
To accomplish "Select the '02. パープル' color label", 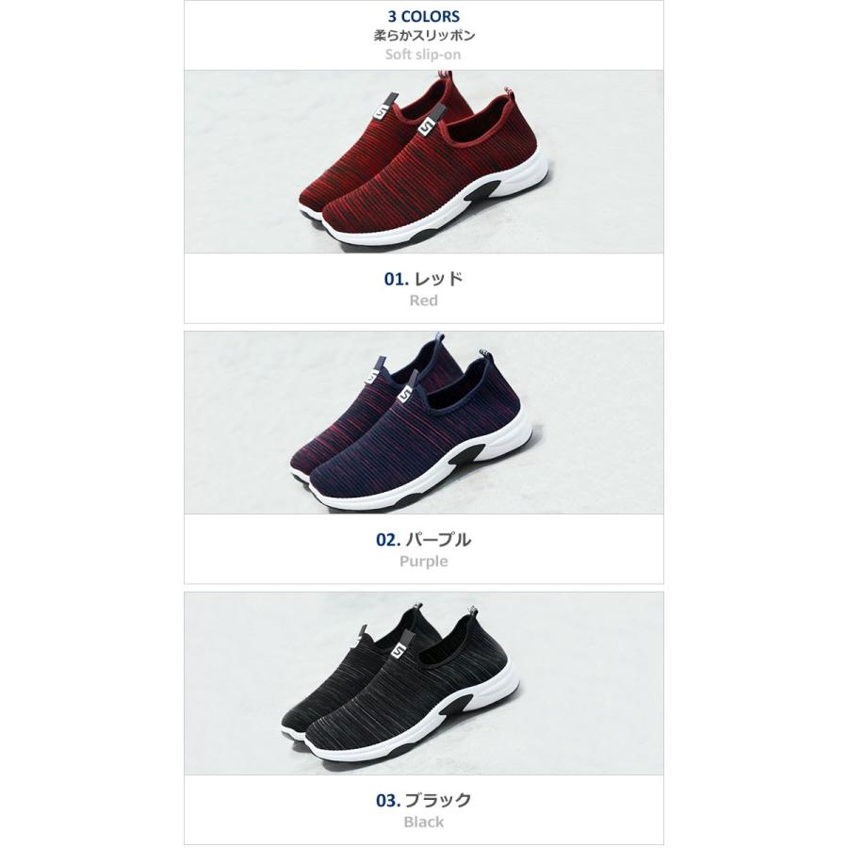I will tap(423, 540).
